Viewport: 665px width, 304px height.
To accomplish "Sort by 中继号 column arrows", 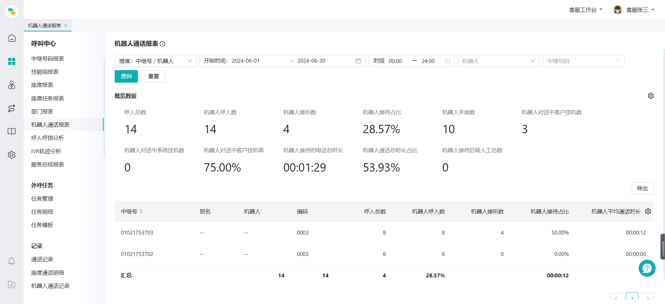I will point(141,211).
